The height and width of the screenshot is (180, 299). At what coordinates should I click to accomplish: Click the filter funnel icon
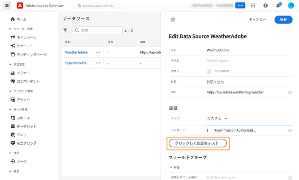pos(65,31)
